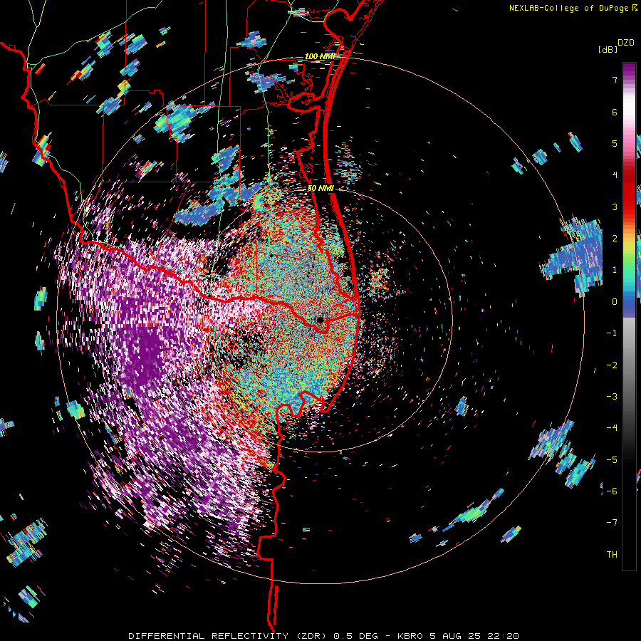Viewport: 641px width, 641px height.
Task: Click the color scale label -7
Action: [x=612, y=523]
